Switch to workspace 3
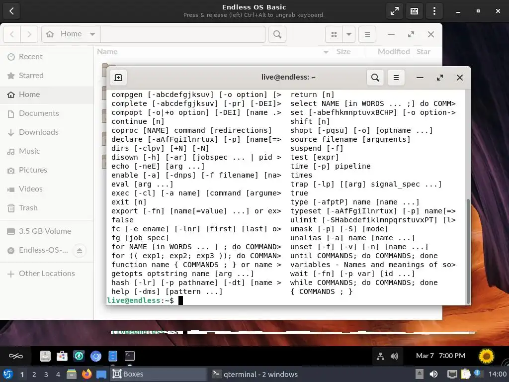 point(46,375)
